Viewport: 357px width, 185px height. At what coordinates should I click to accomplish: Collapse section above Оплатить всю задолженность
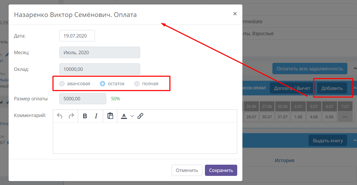coord(355,69)
